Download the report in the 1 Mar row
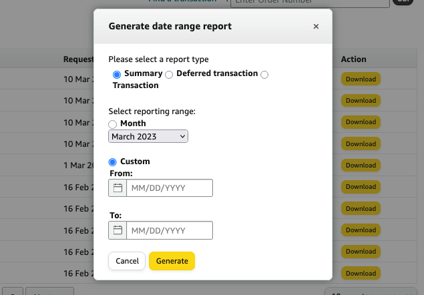The height and width of the screenshot is (295, 424). pos(361,165)
